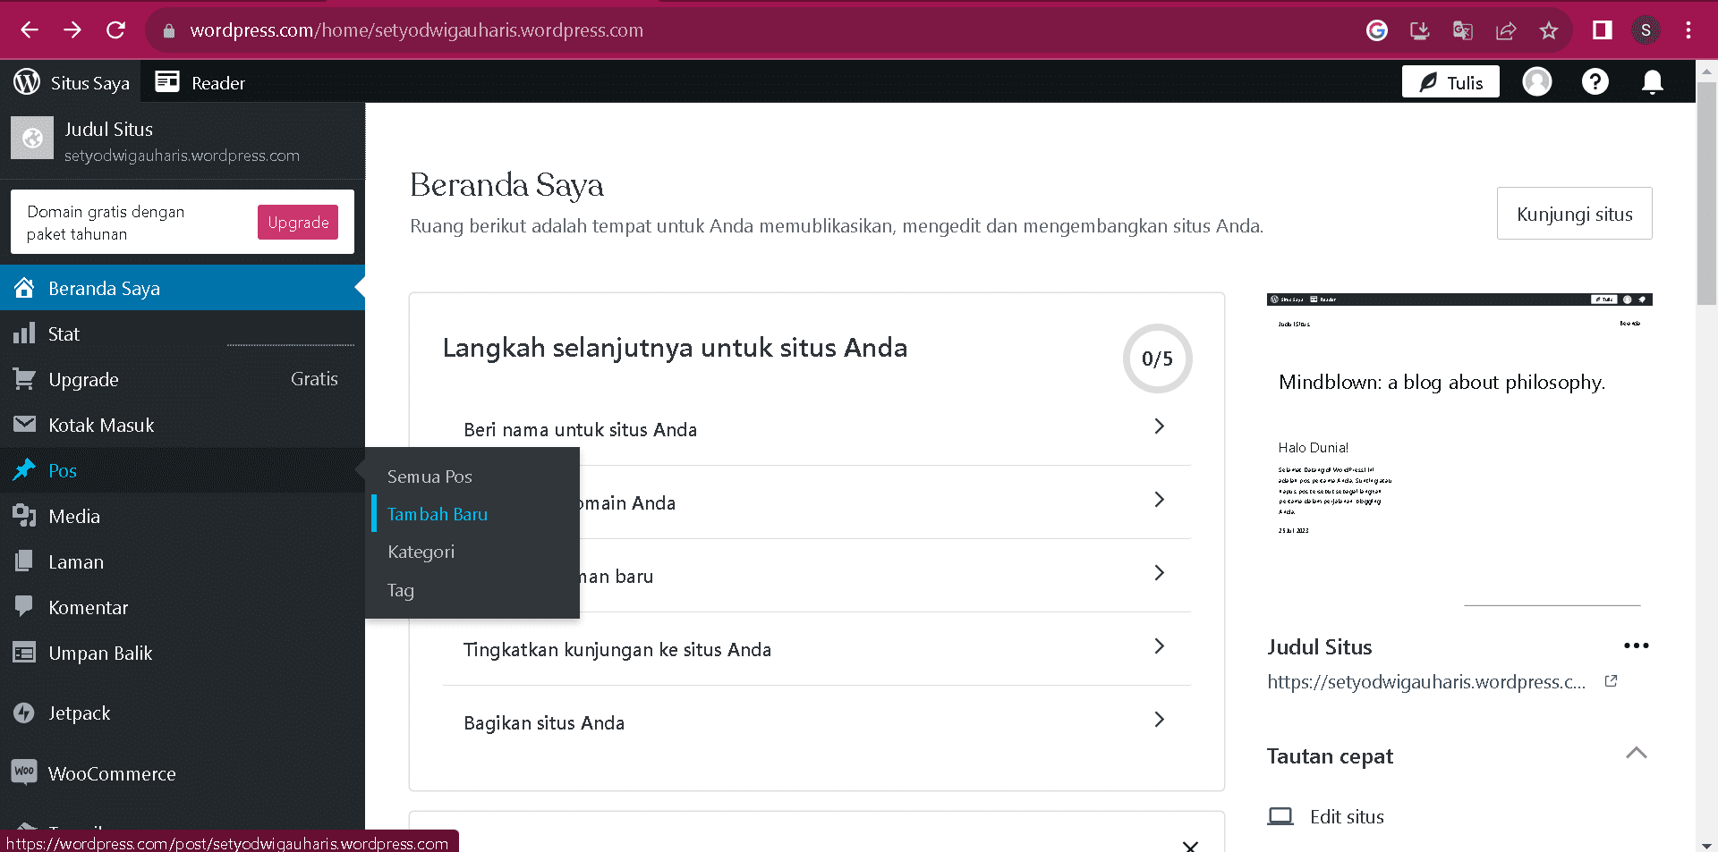Bookmark this page with the star icon
This screenshot has height=852, width=1718.
1549,30
